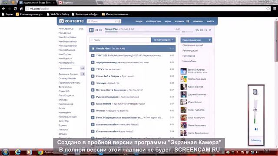
Task: Skip to the next track
Action: coord(101,30)
